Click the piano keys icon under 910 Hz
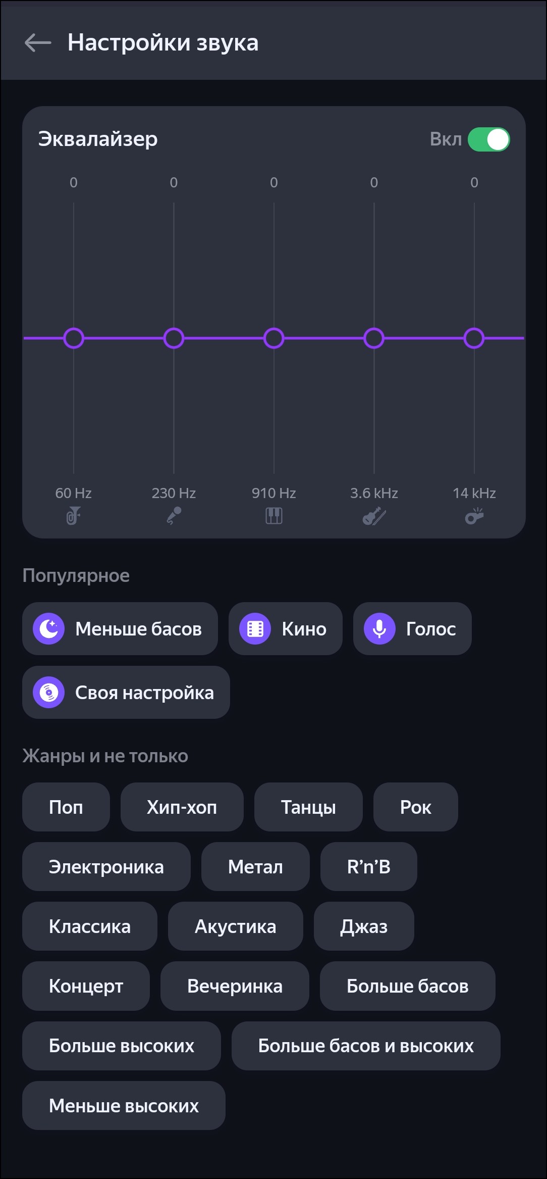This screenshot has width=547, height=1179. tap(274, 516)
